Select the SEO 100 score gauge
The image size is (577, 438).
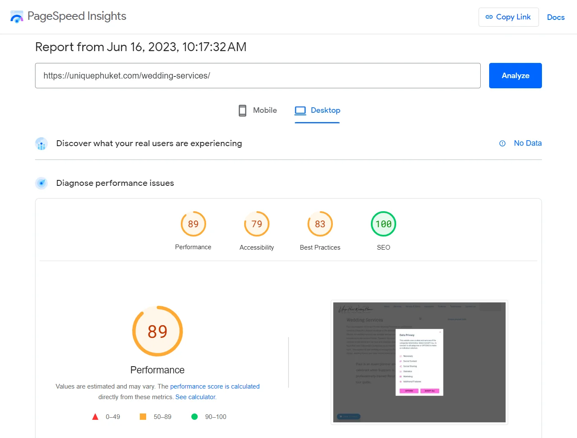pyautogui.click(x=384, y=224)
